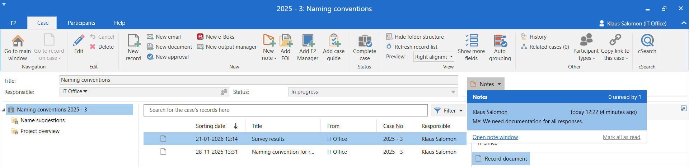Collapse the ribbon with chevron

(684, 23)
